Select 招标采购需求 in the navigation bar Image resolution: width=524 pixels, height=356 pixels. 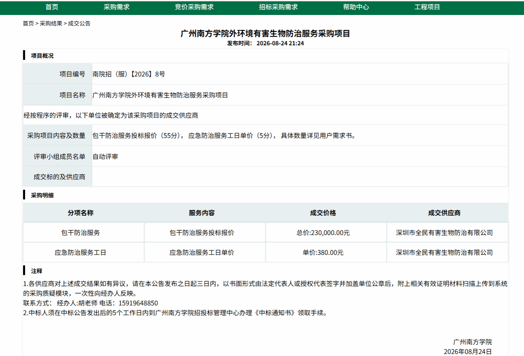coord(279,7)
